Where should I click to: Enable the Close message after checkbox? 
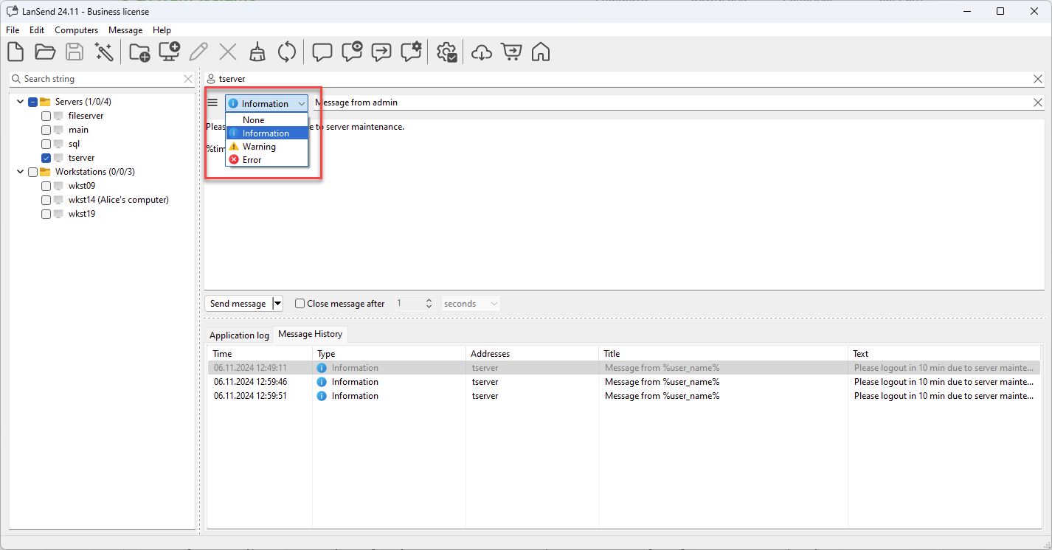pyautogui.click(x=300, y=304)
